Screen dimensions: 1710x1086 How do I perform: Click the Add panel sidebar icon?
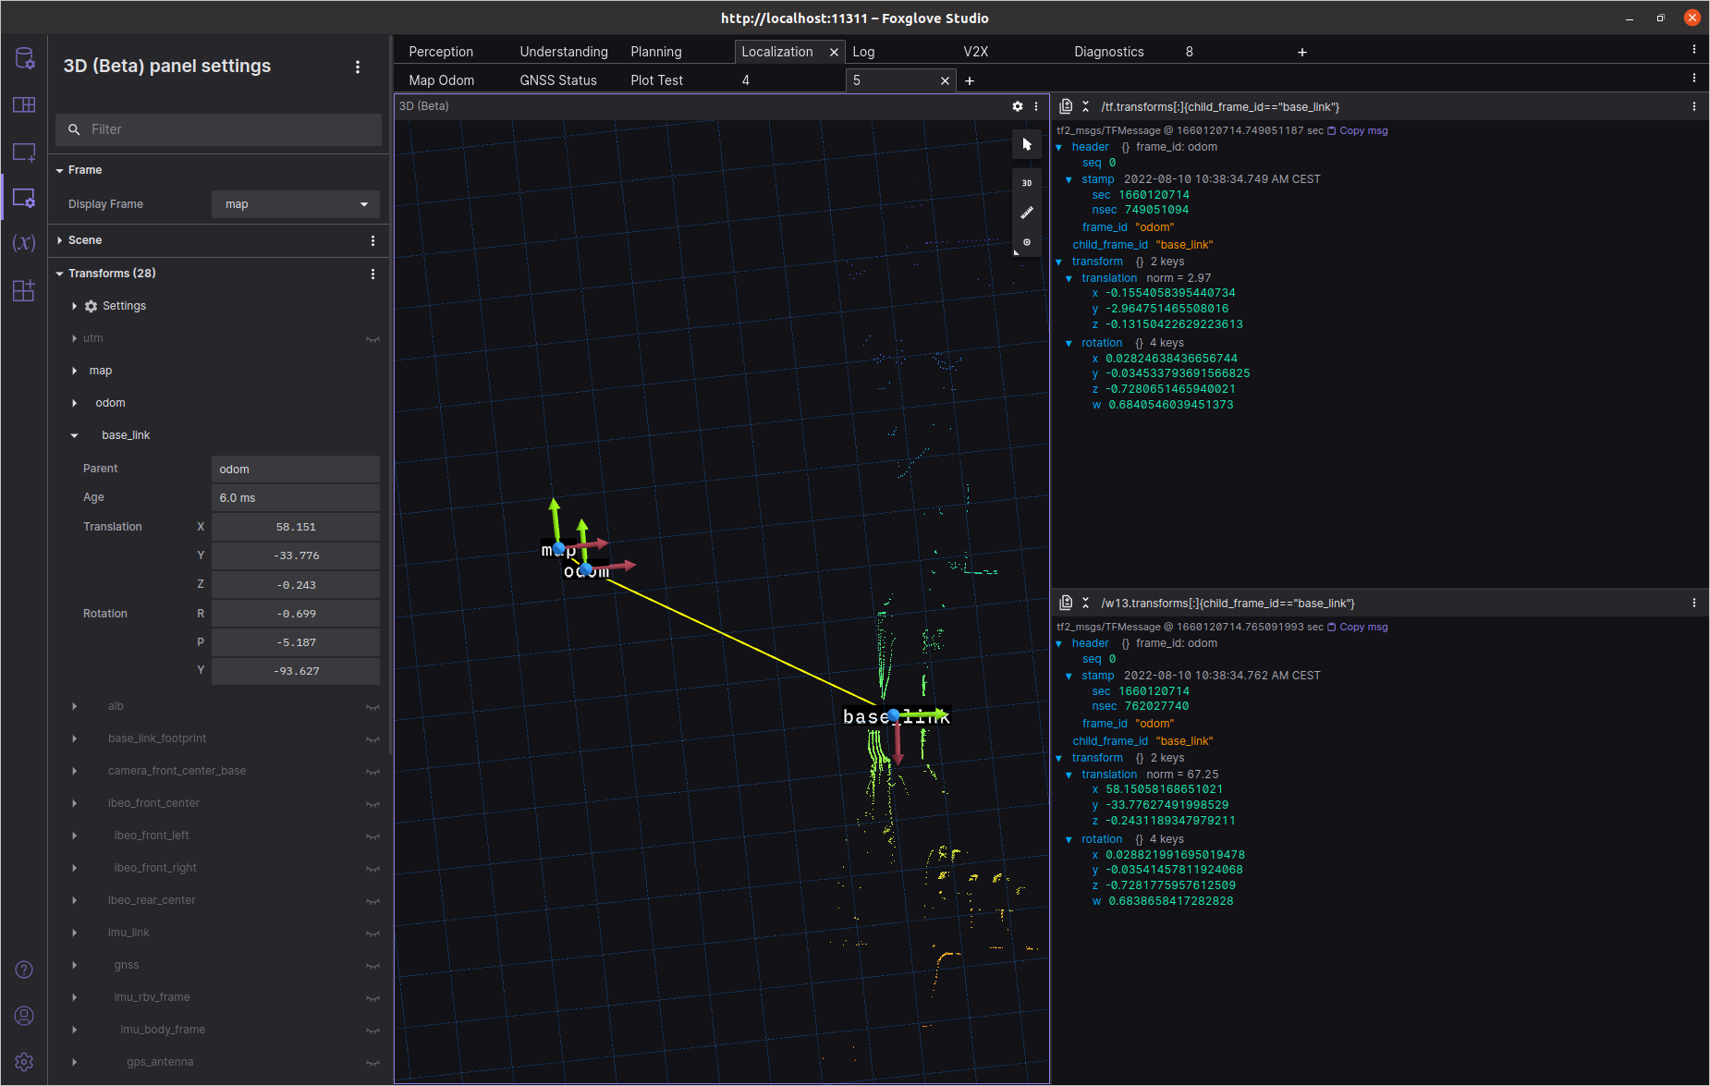coord(24,152)
